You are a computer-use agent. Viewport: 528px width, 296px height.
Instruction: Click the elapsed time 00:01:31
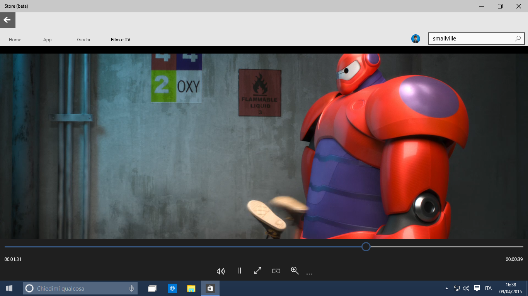(x=13, y=259)
